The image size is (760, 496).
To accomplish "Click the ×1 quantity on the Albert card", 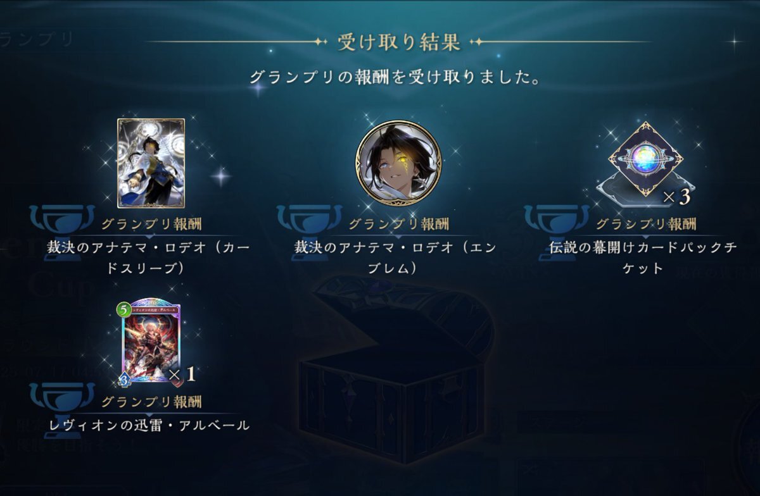I will [x=182, y=375].
